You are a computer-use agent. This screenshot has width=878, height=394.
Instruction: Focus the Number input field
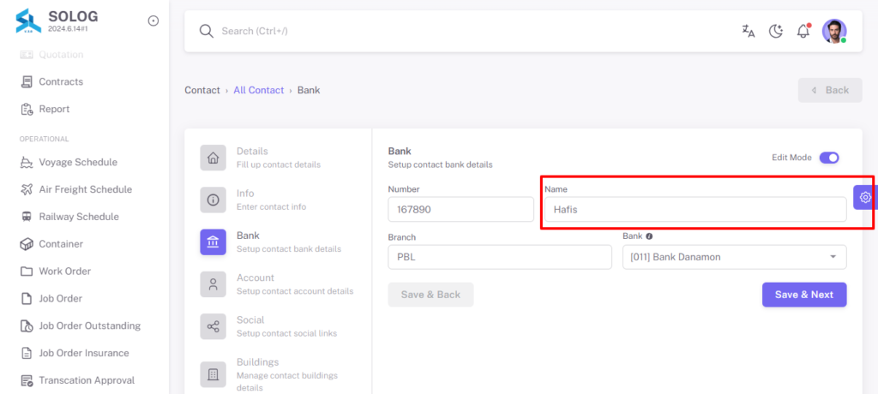coord(460,210)
